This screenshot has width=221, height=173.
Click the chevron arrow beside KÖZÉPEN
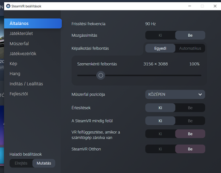point(200,95)
